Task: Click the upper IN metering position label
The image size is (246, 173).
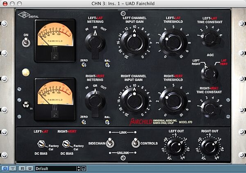Action: (x=87, y=29)
